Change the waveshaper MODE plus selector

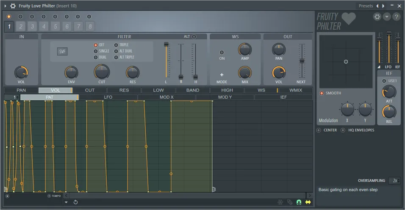(x=222, y=75)
